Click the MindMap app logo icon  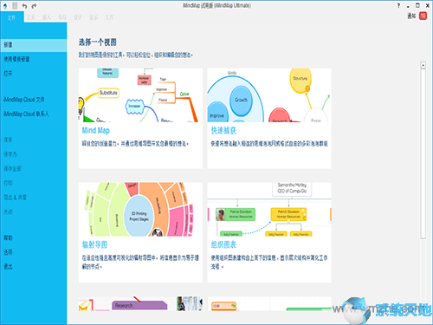[x=5, y=6]
